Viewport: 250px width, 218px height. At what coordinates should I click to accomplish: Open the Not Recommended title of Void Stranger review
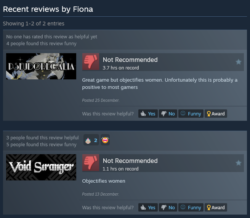click(x=130, y=161)
